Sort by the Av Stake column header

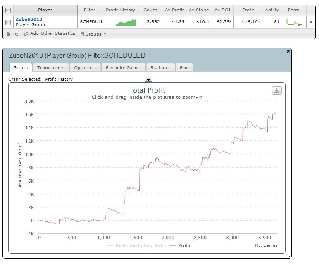tap(199, 10)
